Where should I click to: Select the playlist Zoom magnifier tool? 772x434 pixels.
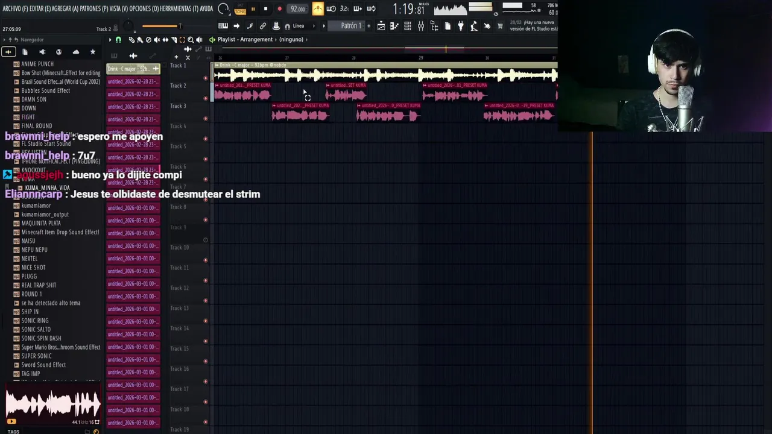191,40
